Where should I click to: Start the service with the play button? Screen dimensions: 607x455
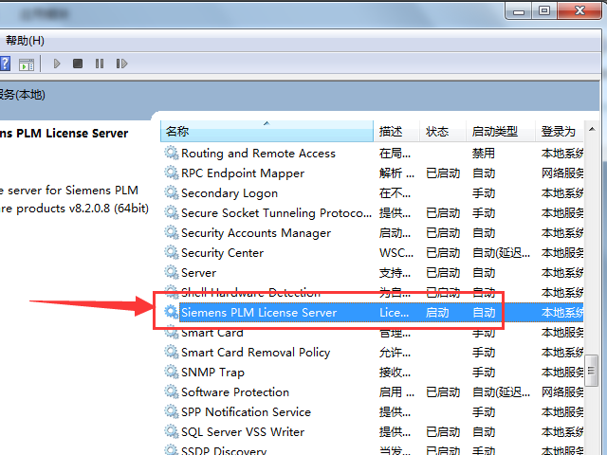(57, 64)
